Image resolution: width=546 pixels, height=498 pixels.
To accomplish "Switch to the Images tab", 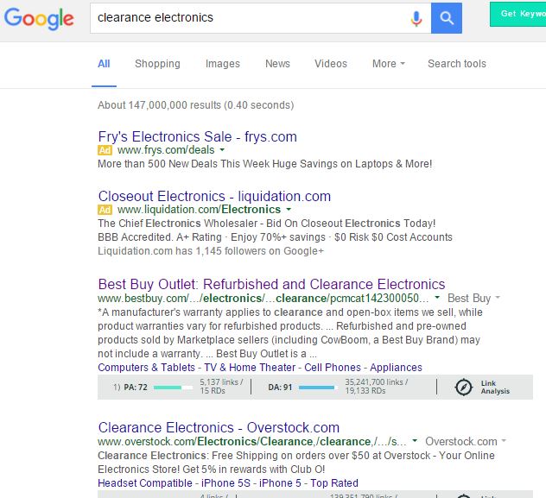I will pyautogui.click(x=223, y=64).
